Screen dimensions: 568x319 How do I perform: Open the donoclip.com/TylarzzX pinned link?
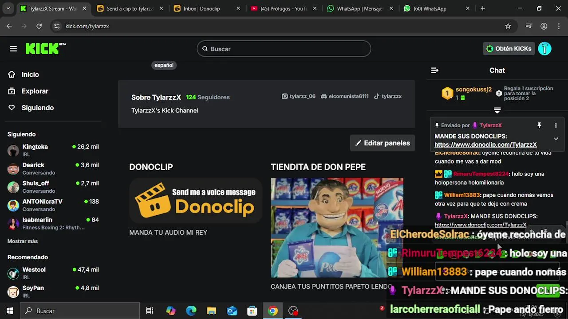pos(485,144)
